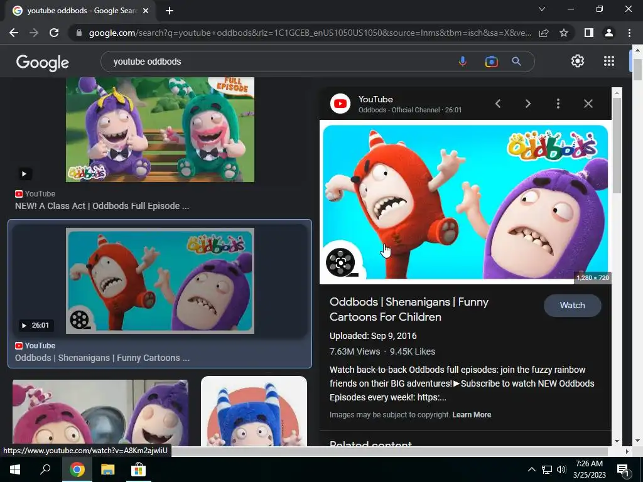
Task: Show hidden system tray icons
Action: pyautogui.click(x=531, y=469)
